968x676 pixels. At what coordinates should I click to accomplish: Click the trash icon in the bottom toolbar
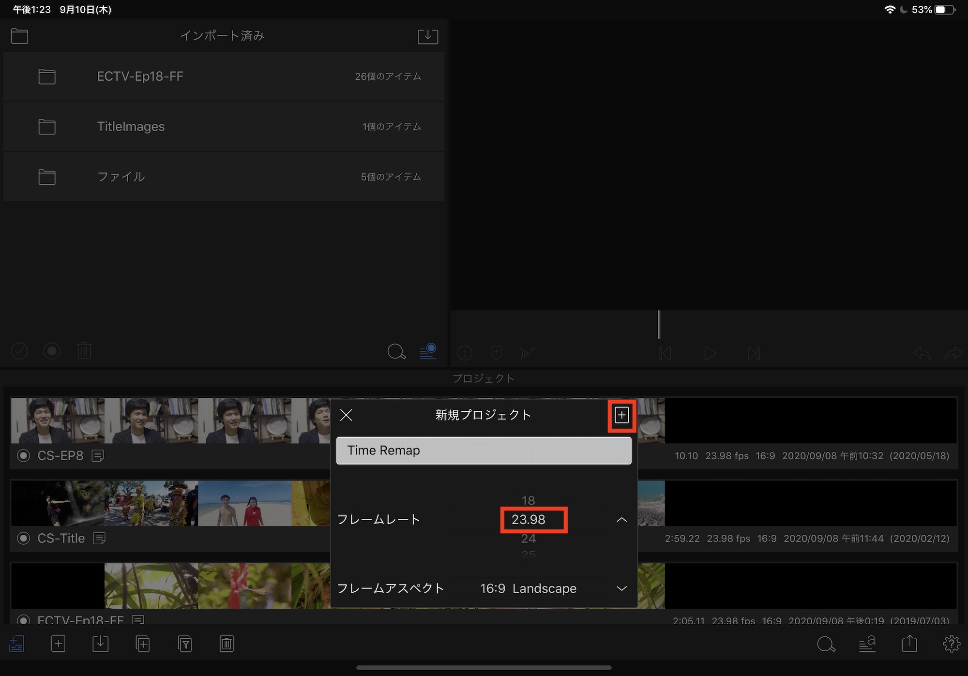(x=227, y=644)
